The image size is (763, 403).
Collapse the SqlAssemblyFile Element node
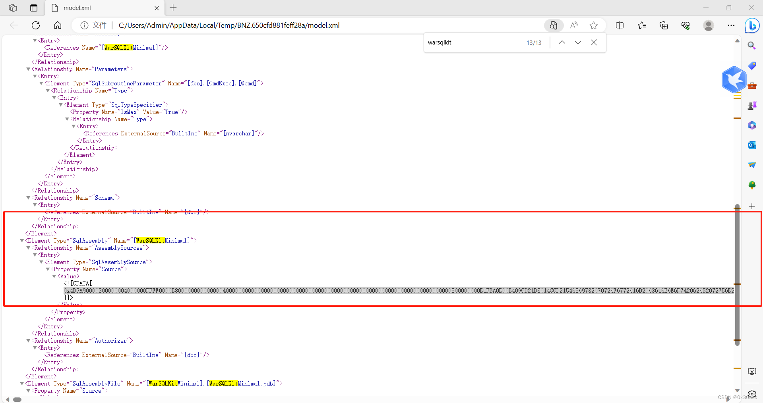click(22, 384)
